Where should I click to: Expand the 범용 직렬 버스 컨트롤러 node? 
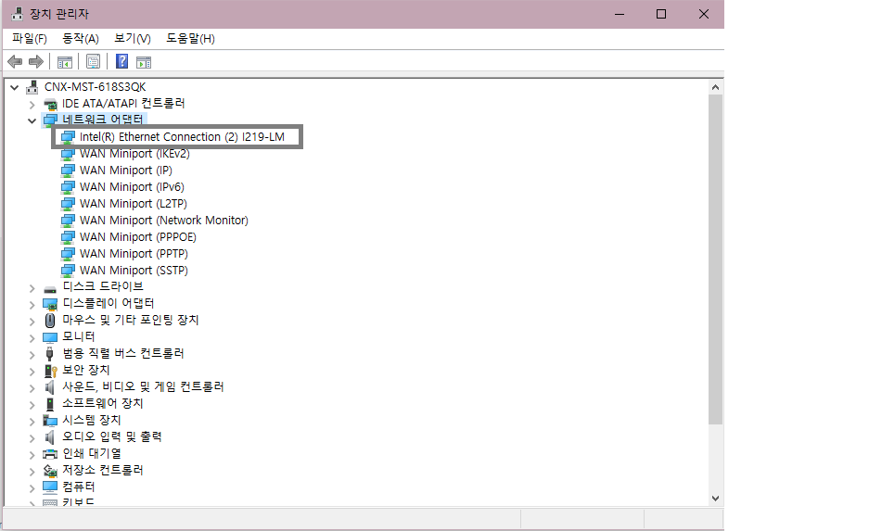[x=32, y=355]
